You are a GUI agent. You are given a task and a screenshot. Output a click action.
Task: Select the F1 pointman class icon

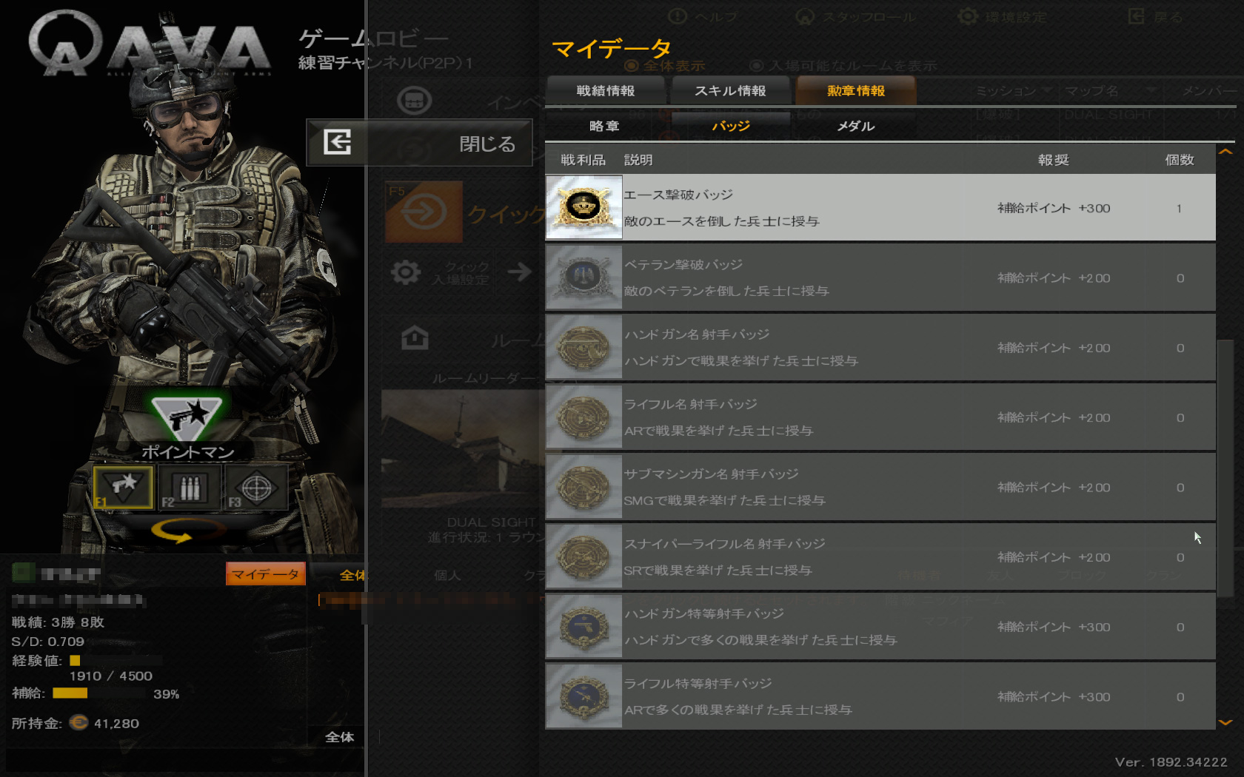123,487
